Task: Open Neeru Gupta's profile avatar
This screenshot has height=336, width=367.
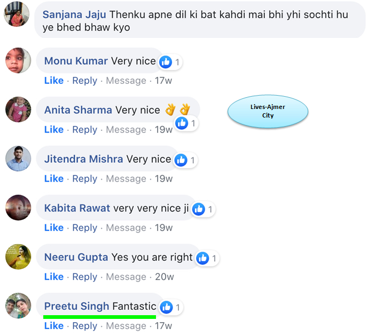Action: [18, 257]
